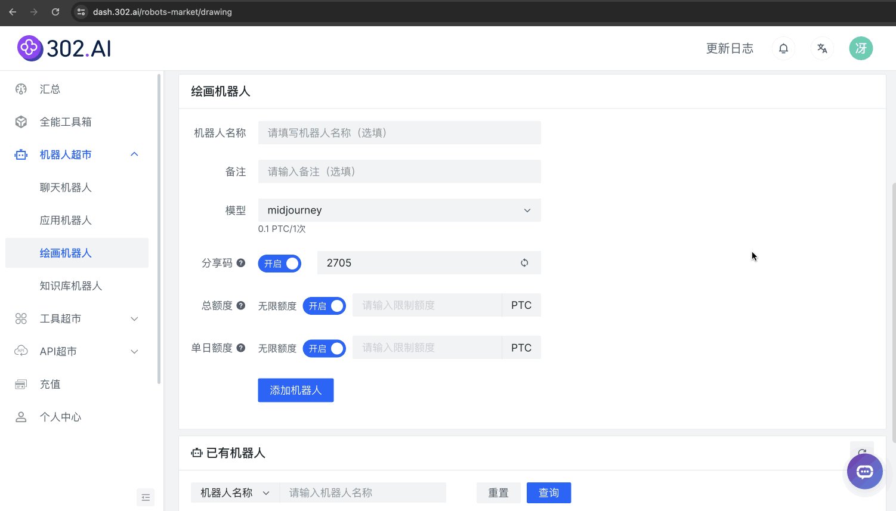Open notifications bell icon
Image resolution: width=896 pixels, height=511 pixels.
(783, 48)
